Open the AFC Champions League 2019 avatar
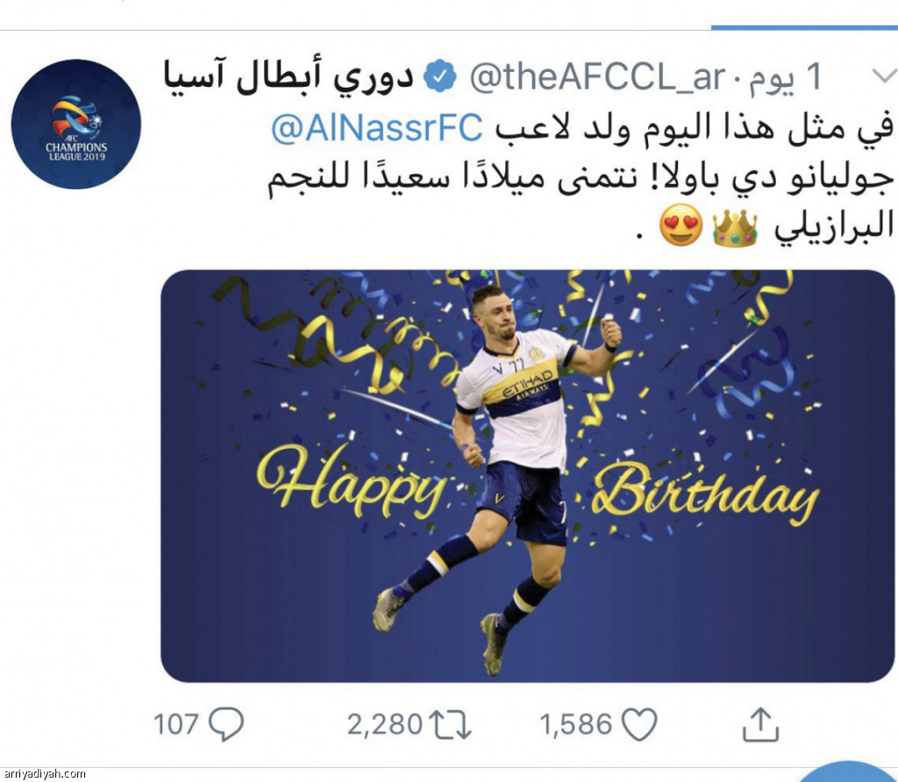This screenshot has width=898, height=782. point(76,124)
